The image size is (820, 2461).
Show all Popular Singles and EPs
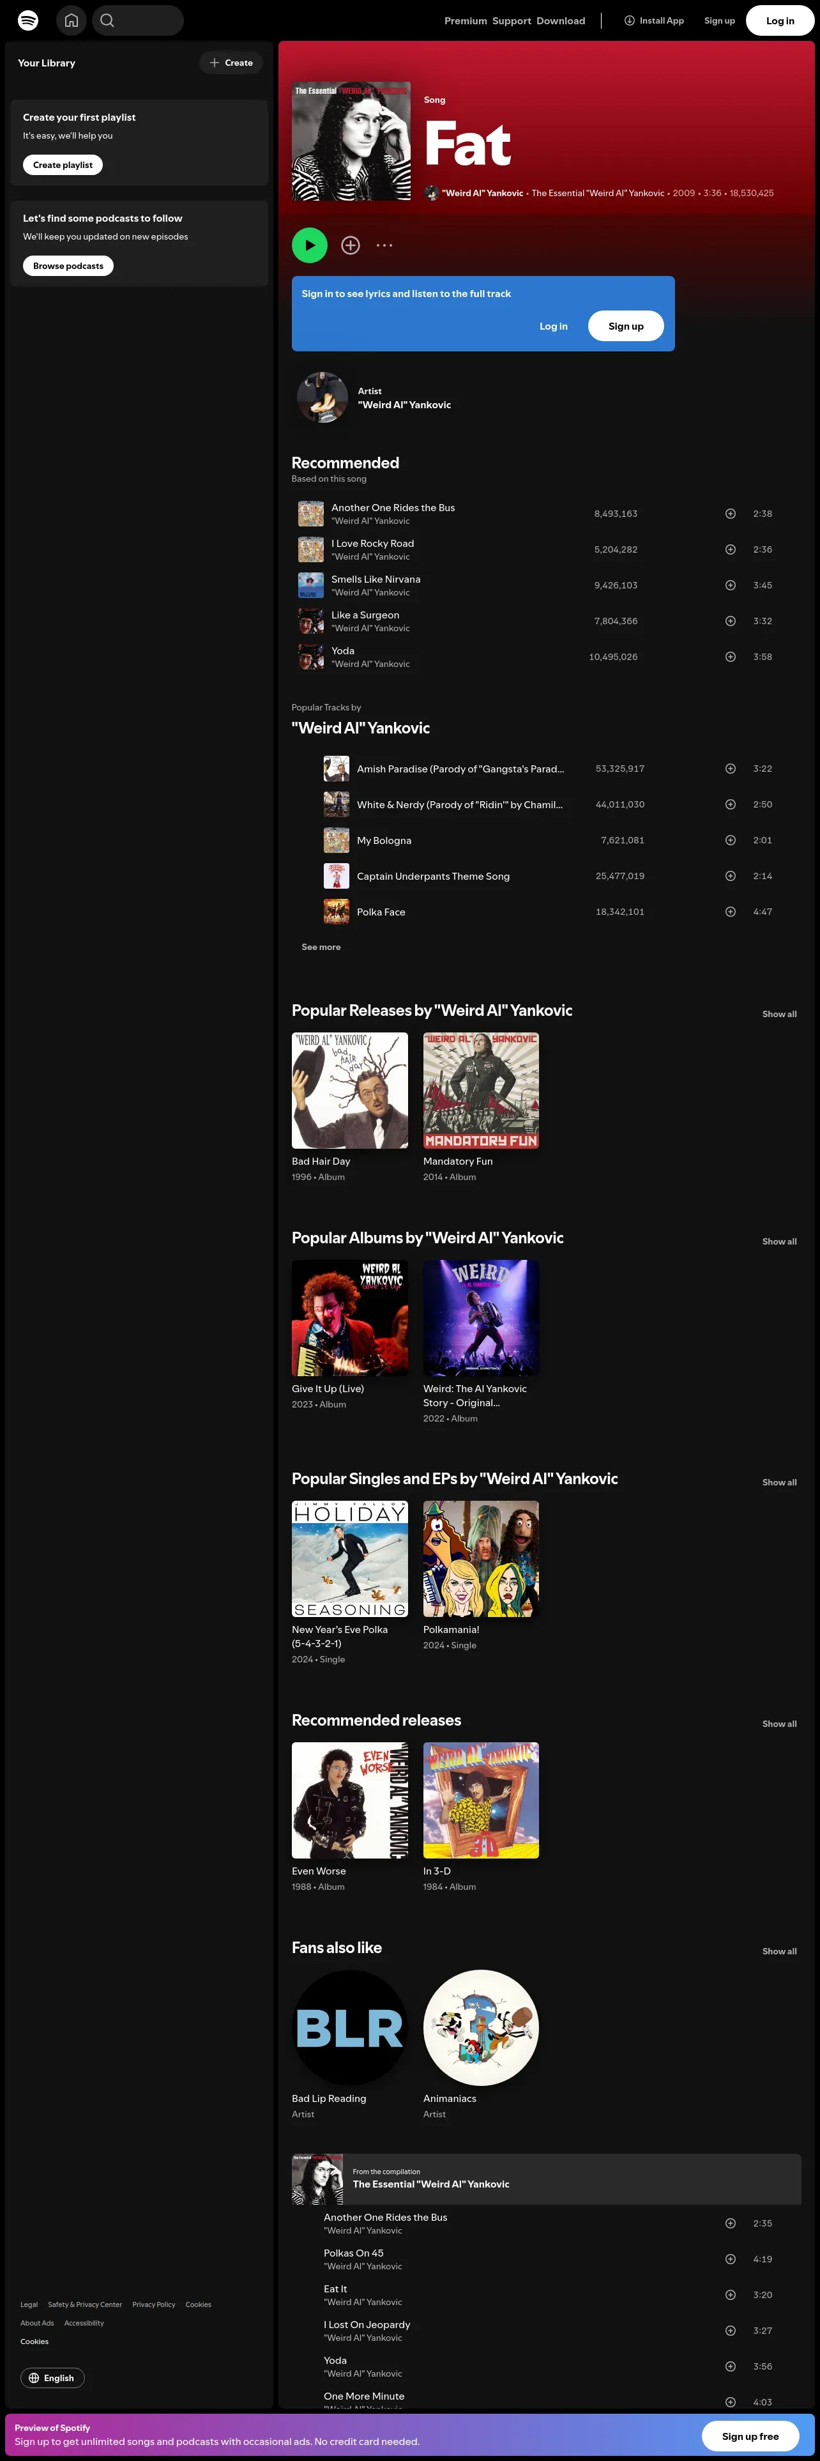(x=779, y=1483)
